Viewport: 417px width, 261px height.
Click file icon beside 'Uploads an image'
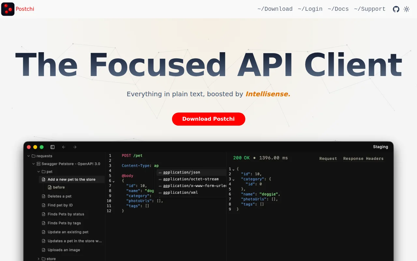[x=44, y=250]
